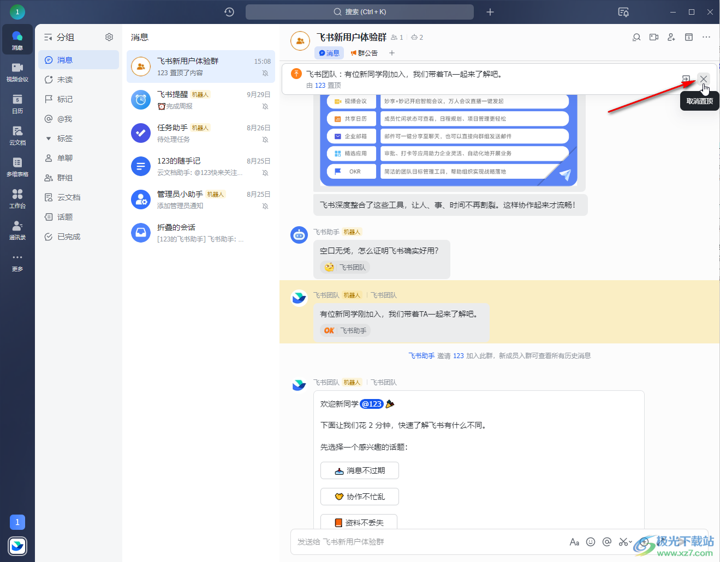Image resolution: width=720 pixels, height=562 pixels.
Task: Add a new tab with the plus beside 群公告
Action: [392, 53]
